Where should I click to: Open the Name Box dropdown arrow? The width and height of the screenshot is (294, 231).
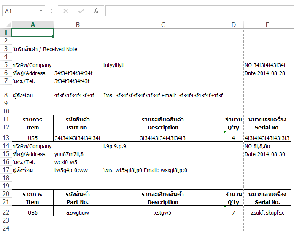[40, 11]
